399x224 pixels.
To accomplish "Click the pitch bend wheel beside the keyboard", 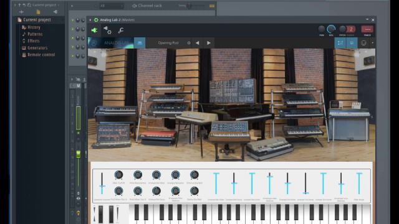I will (101, 214).
